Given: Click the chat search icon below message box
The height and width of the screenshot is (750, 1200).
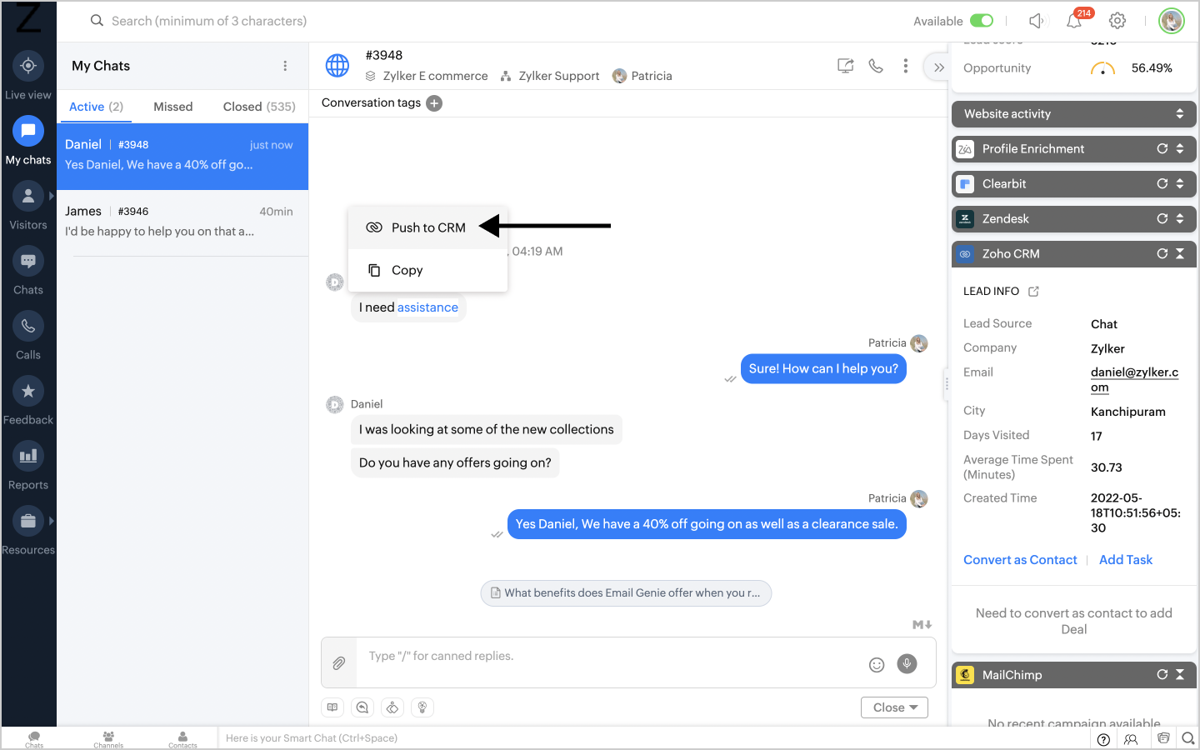Looking at the screenshot, I should pos(362,707).
